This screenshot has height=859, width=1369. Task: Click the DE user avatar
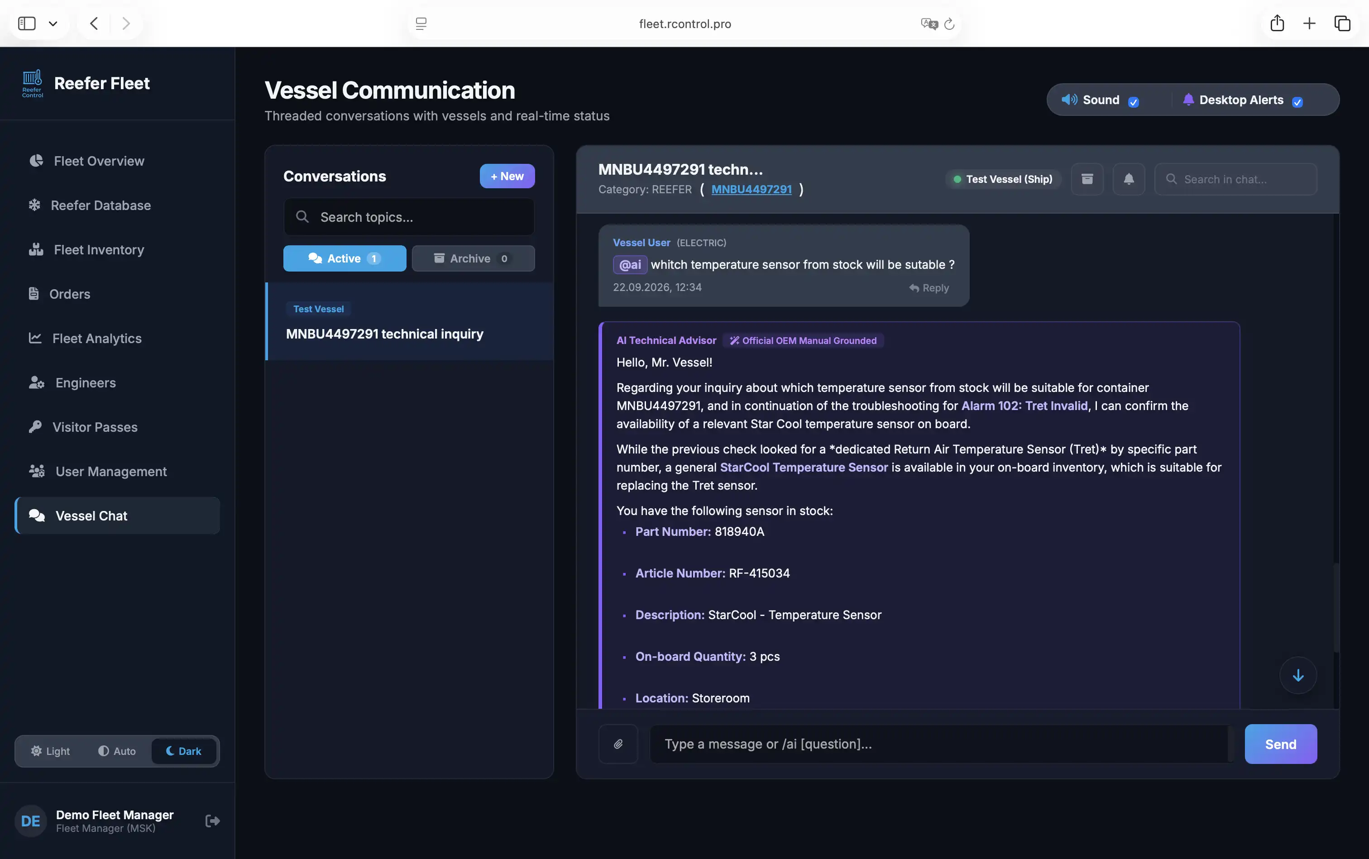point(31,821)
